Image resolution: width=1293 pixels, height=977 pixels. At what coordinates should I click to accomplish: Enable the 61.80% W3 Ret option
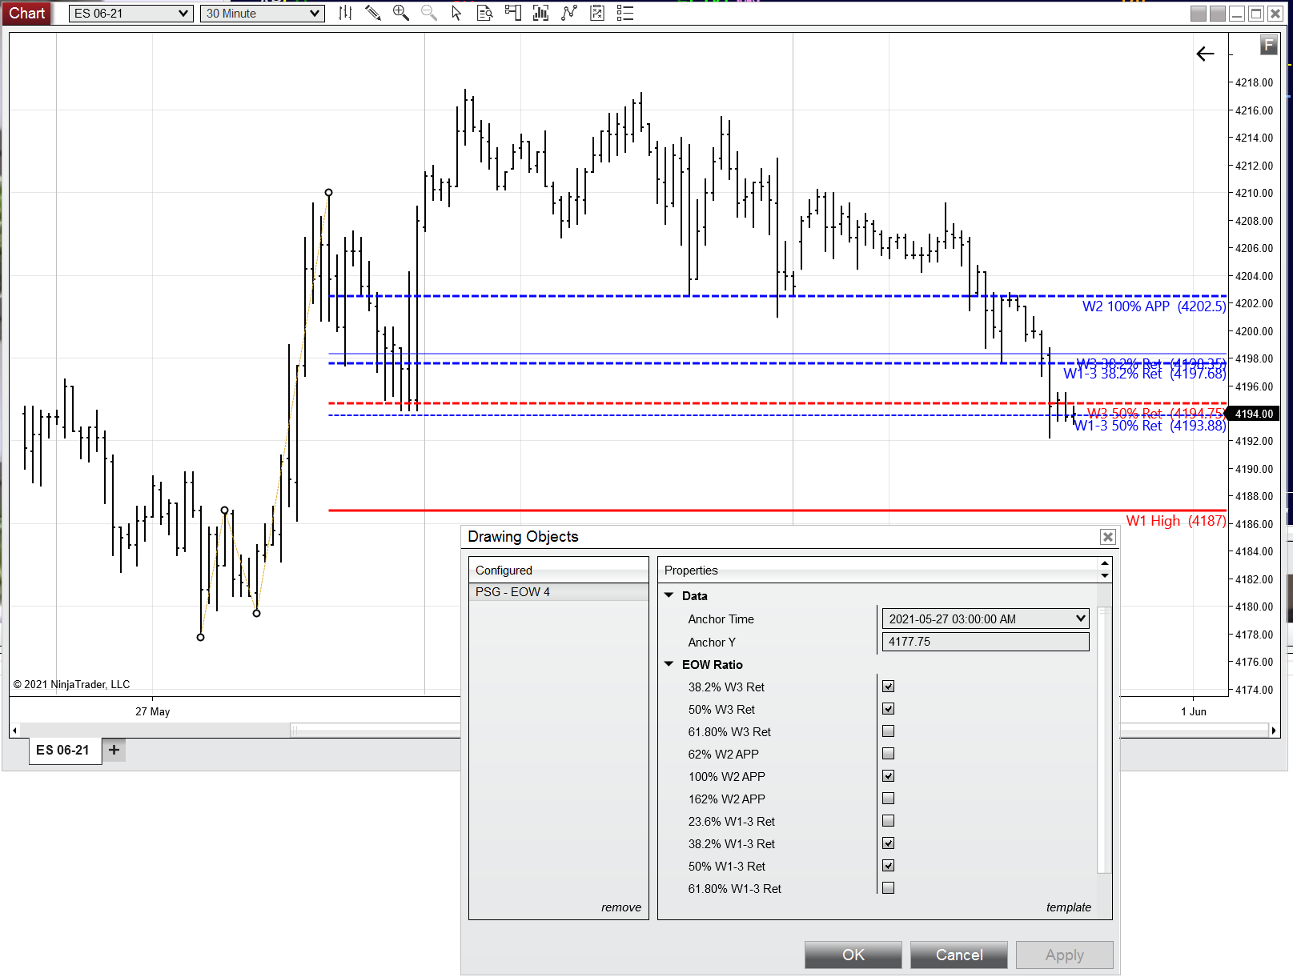pos(888,731)
